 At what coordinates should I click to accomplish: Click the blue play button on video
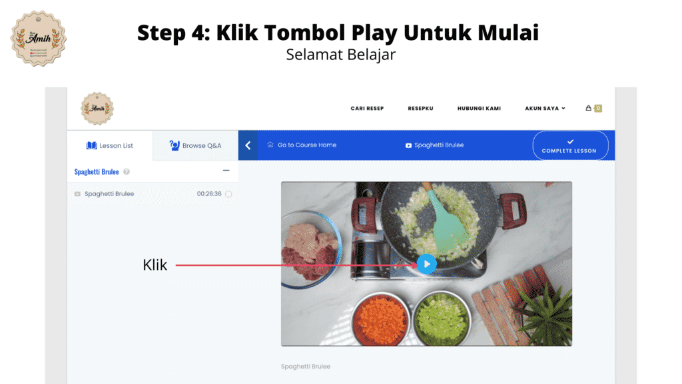[x=427, y=264]
